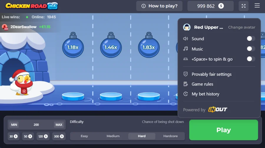Click the Difficulty label

(77, 122)
